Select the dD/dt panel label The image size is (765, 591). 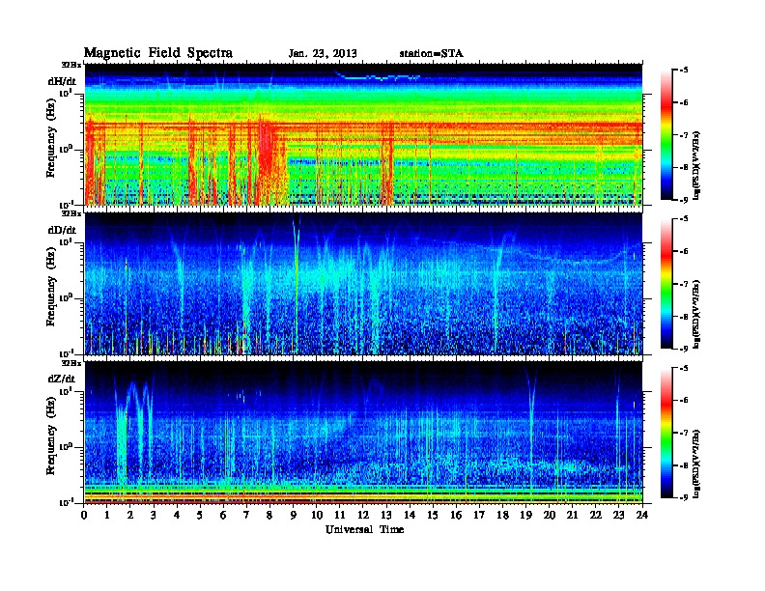pyautogui.click(x=63, y=230)
